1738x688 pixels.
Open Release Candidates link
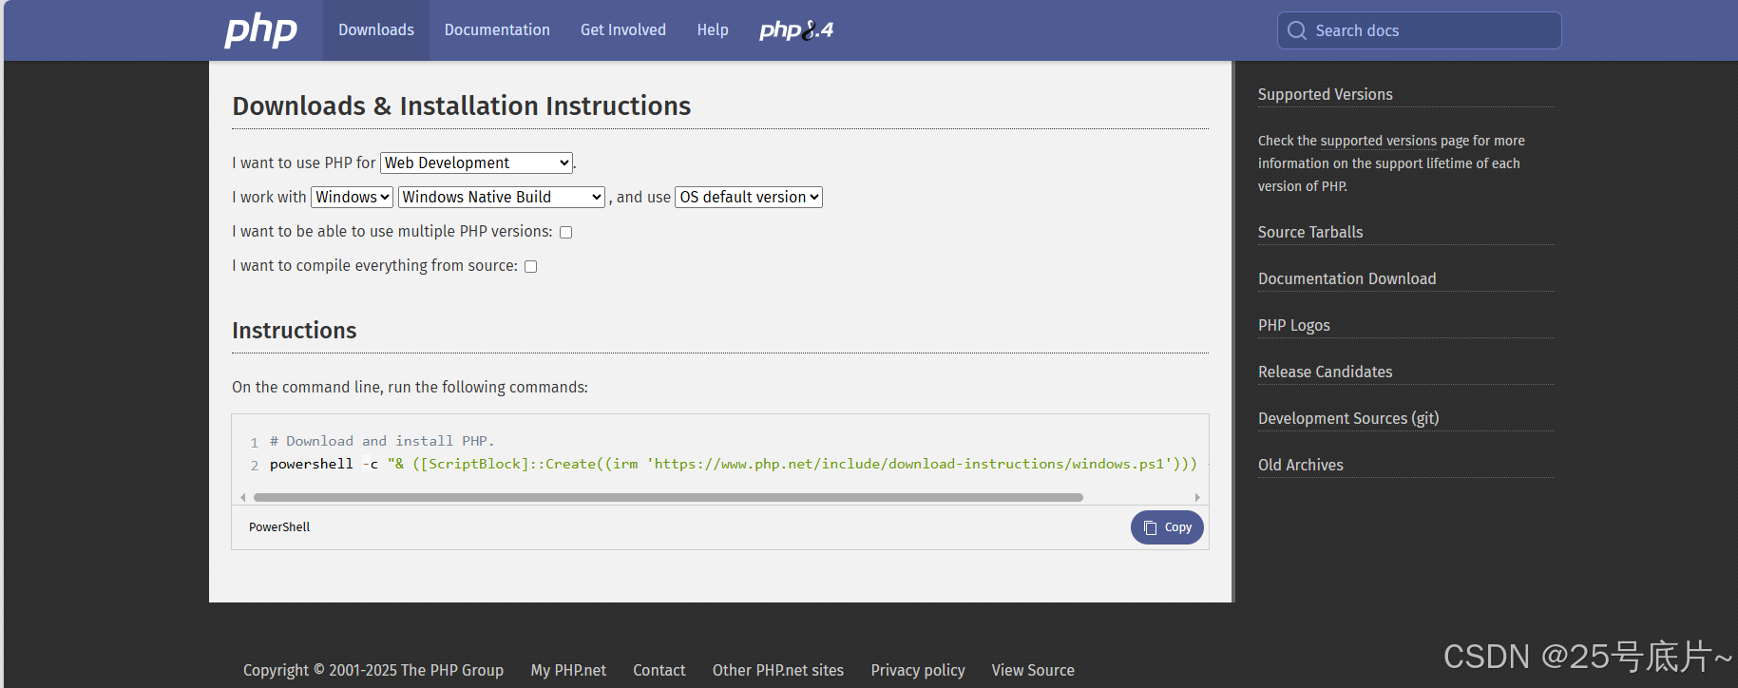[x=1325, y=372]
